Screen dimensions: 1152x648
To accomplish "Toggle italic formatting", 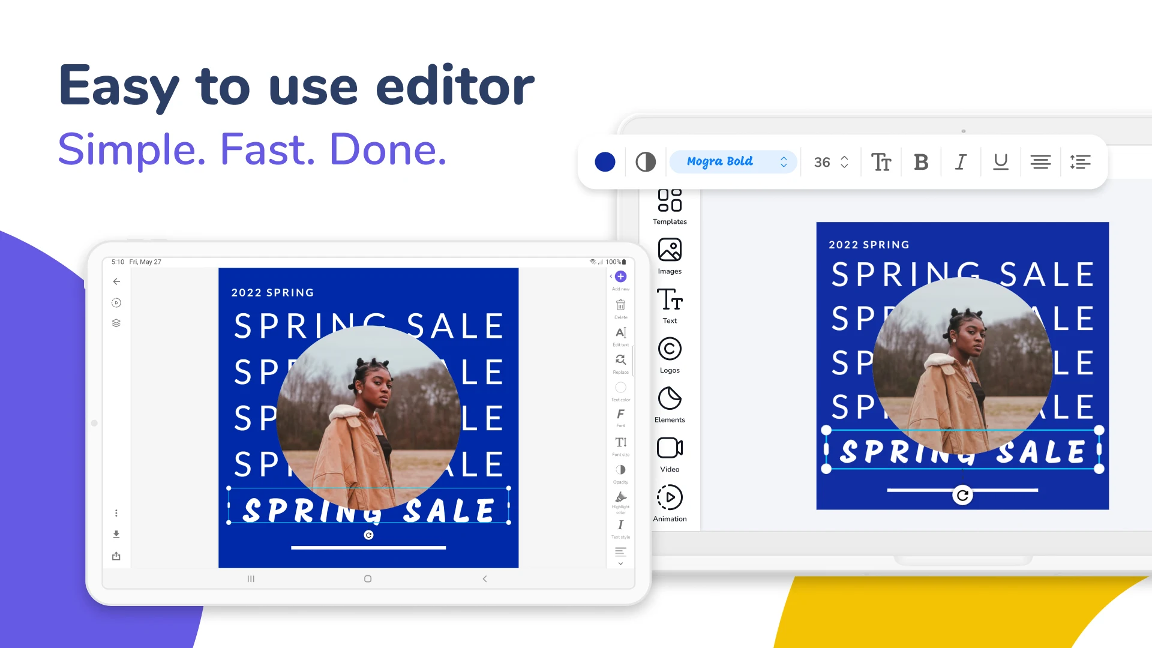I will [961, 162].
